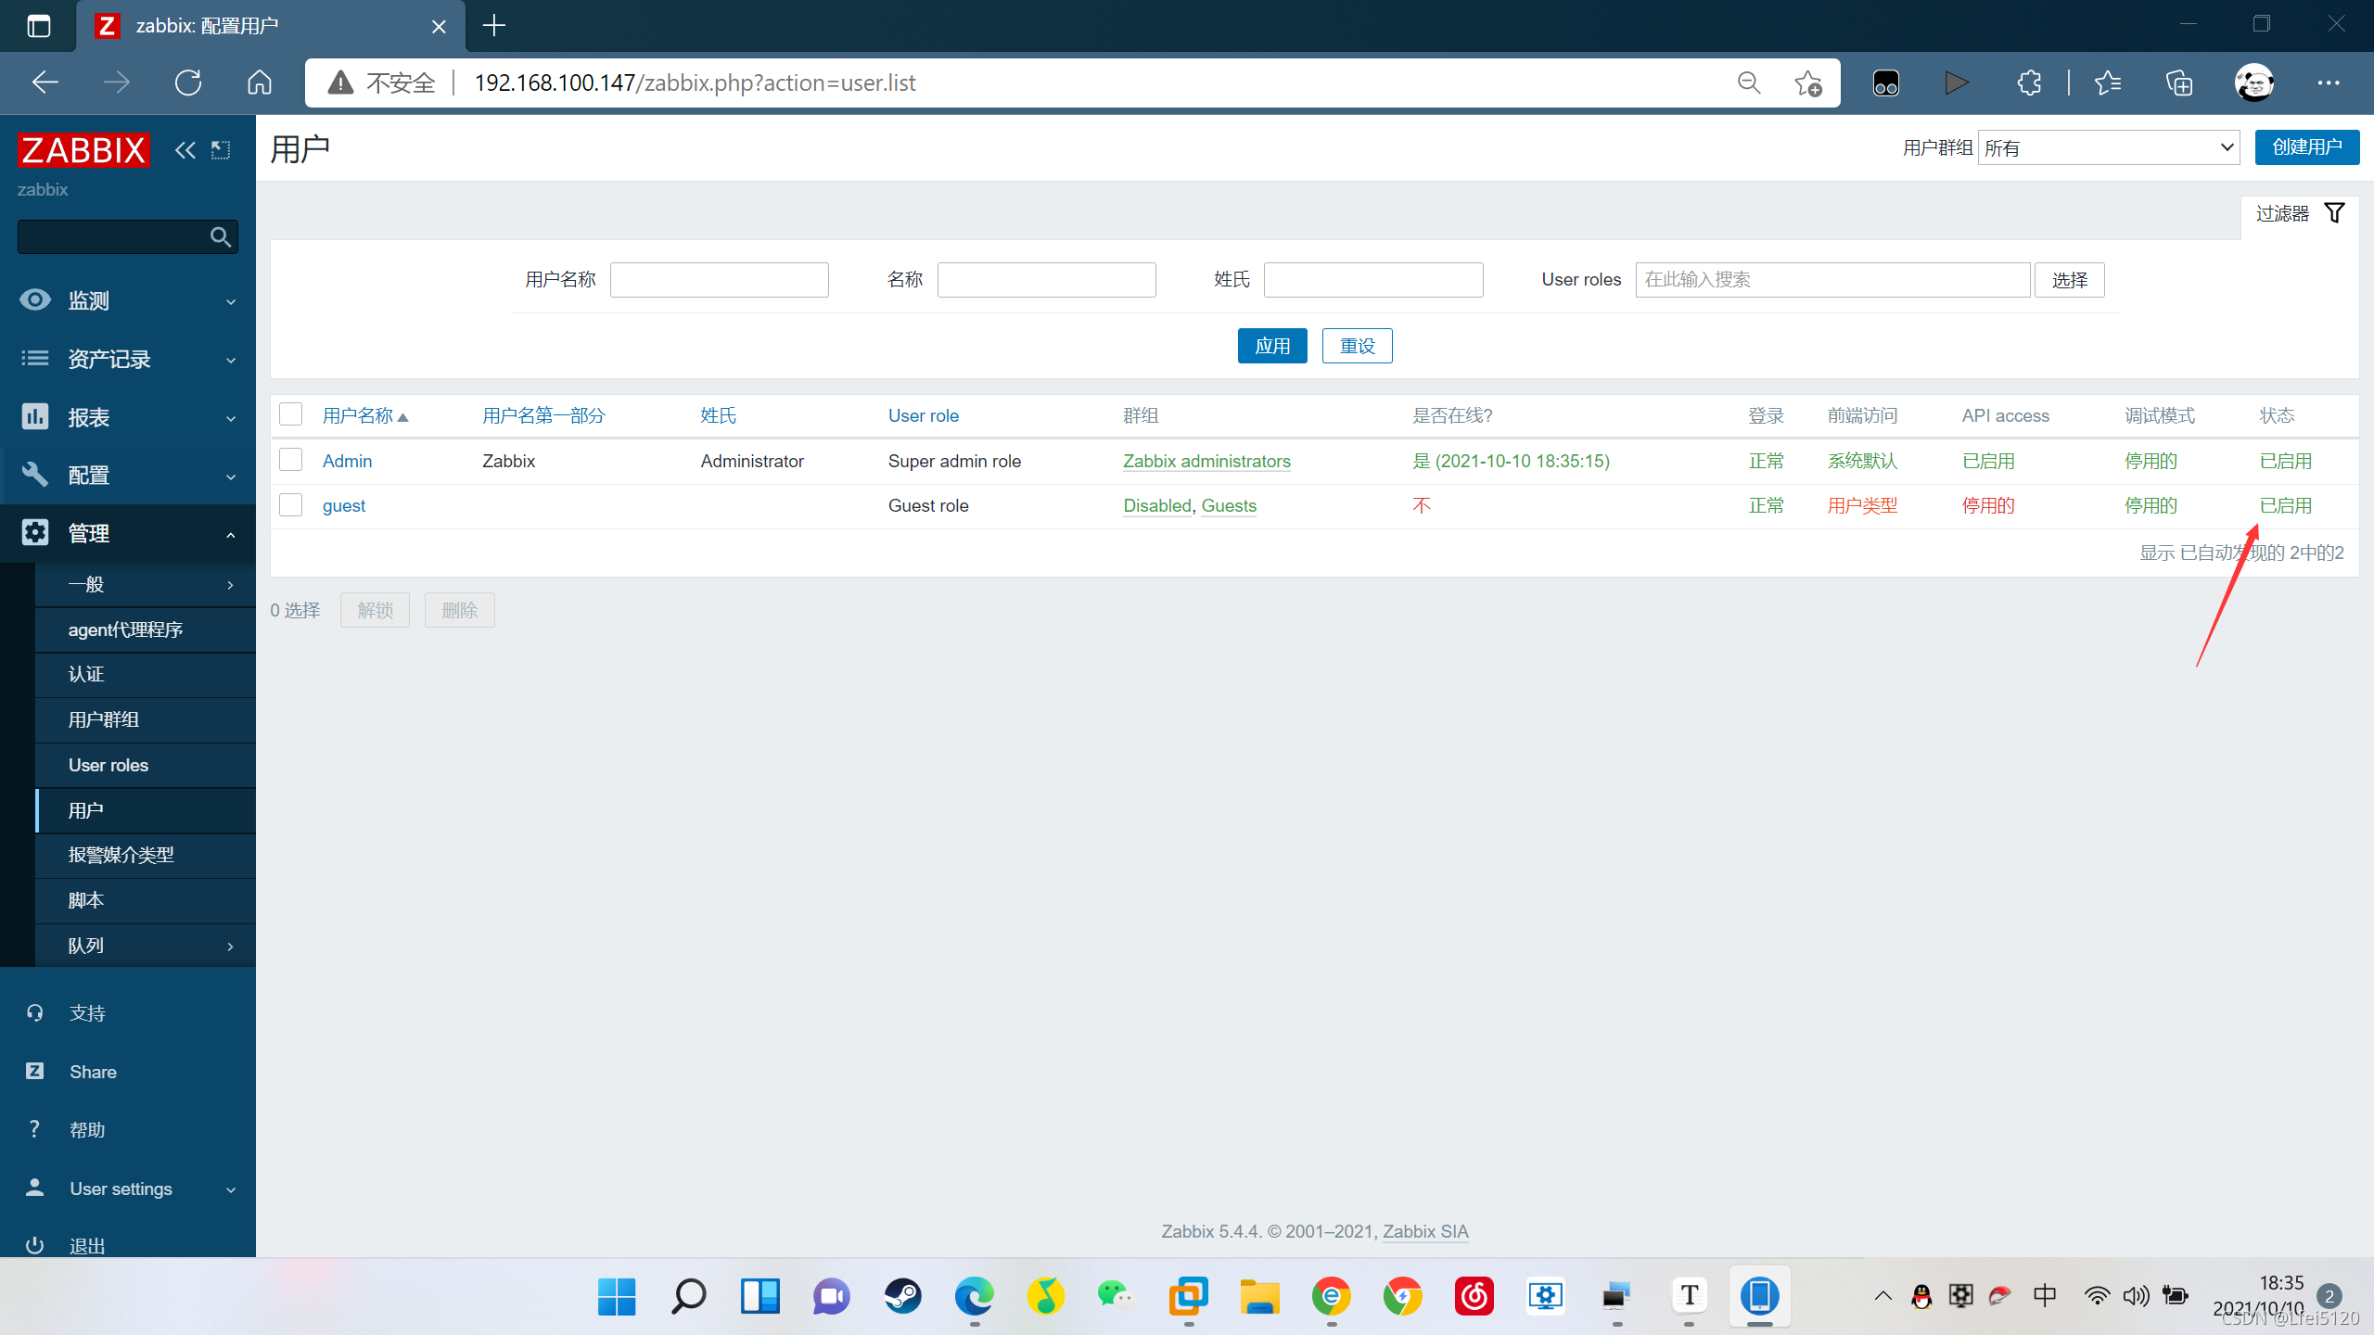The height and width of the screenshot is (1335, 2374).
Task: Open the Guests group link
Action: tap(1229, 505)
